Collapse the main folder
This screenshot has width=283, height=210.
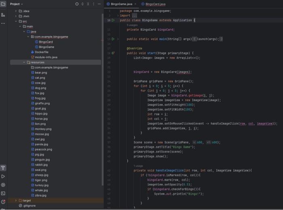[20, 27]
